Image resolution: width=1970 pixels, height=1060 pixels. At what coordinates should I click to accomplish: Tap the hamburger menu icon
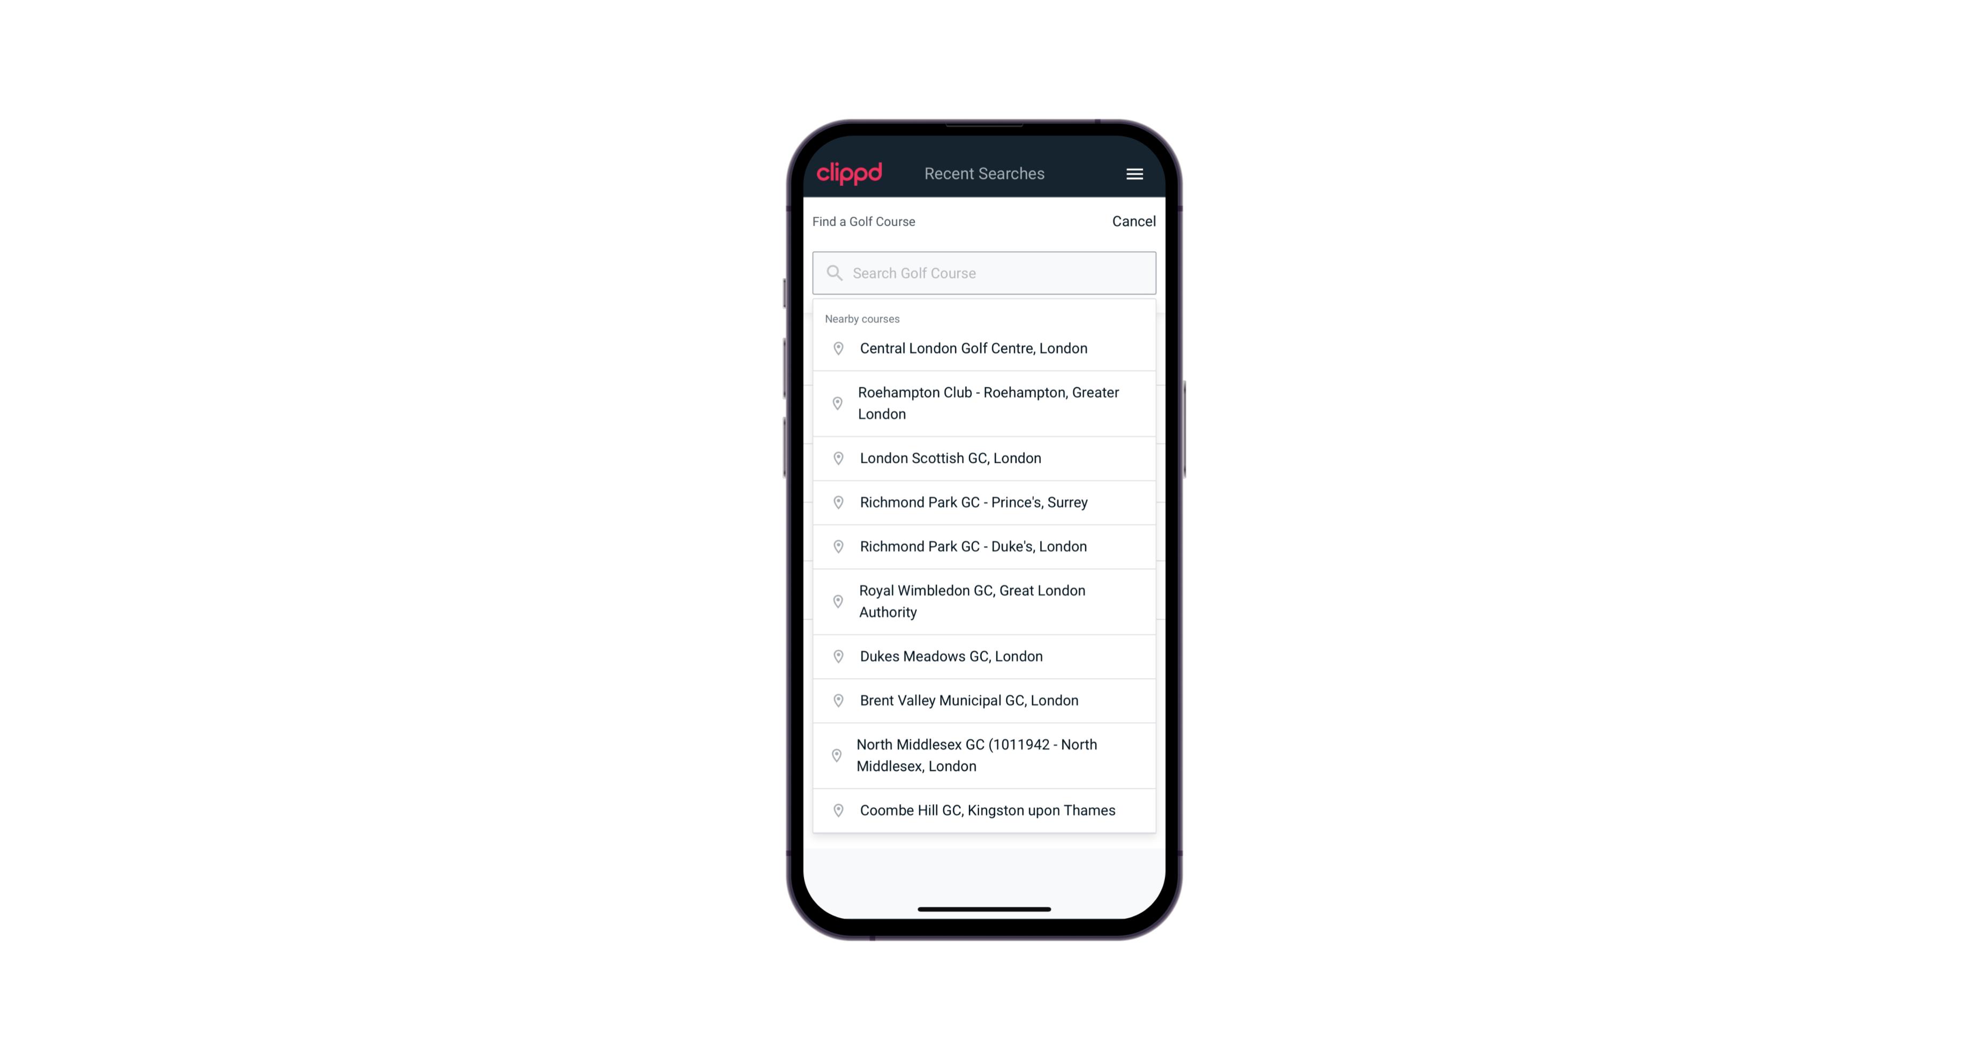coord(1134,174)
